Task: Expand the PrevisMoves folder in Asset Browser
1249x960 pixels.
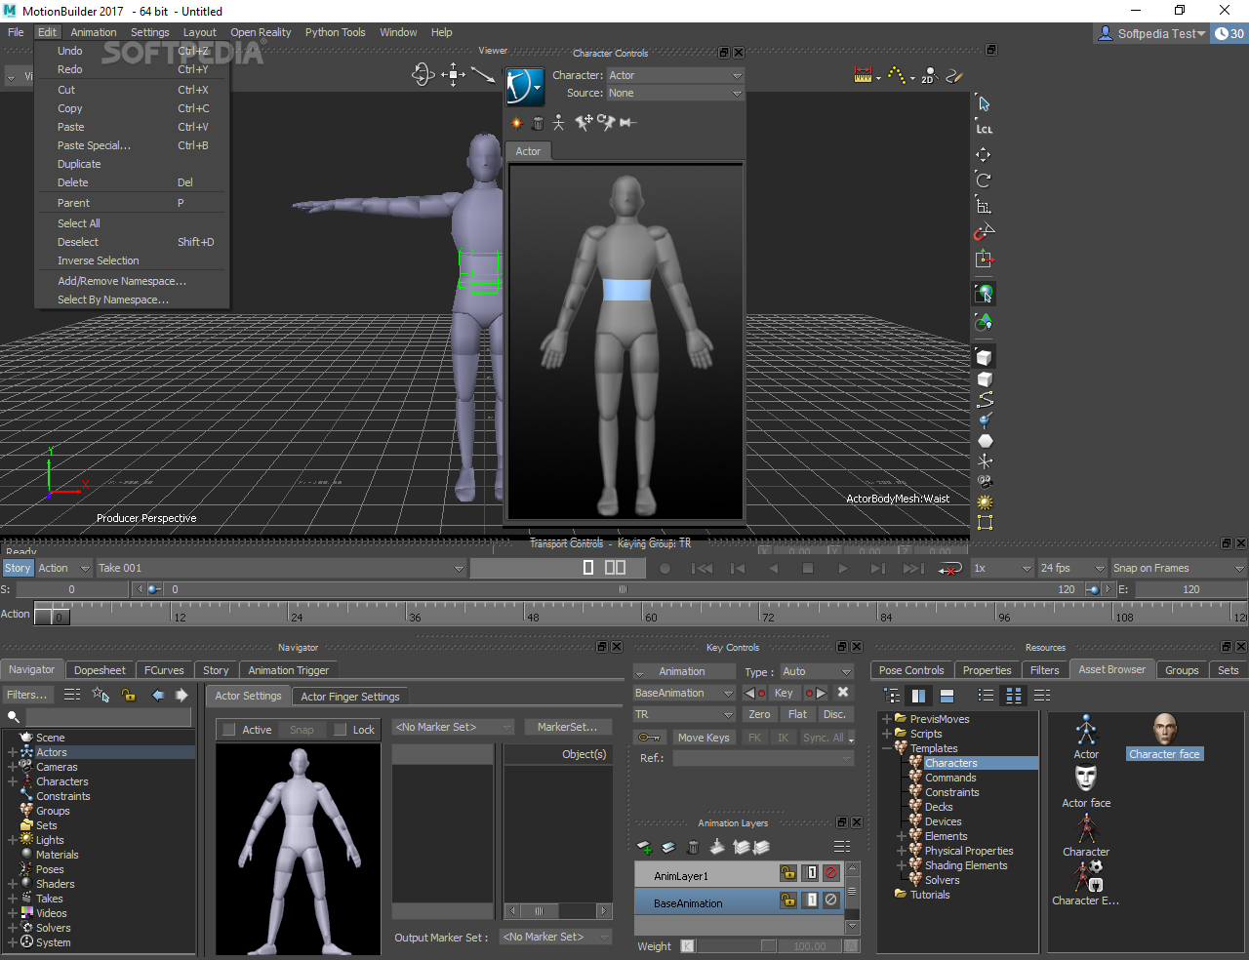Action: (887, 719)
